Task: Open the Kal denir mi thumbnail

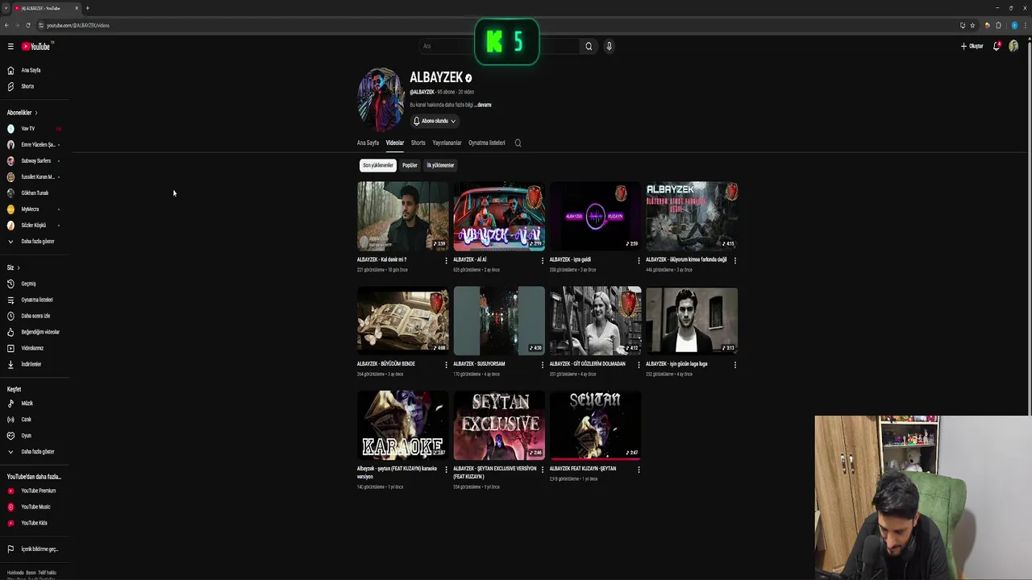Action: [403, 216]
